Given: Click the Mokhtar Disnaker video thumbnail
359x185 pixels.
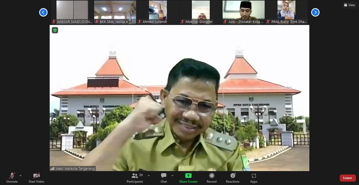Looking at the screenshot, I should coord(201,12).
